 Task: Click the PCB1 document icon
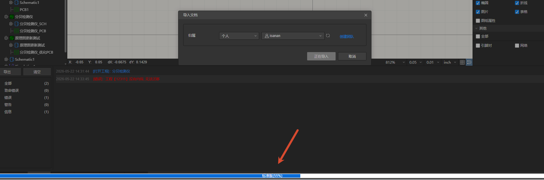17,10
